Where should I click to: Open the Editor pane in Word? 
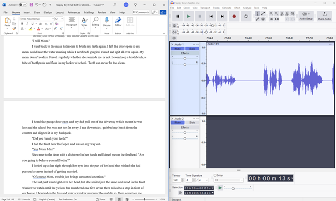tap(118, 22)
